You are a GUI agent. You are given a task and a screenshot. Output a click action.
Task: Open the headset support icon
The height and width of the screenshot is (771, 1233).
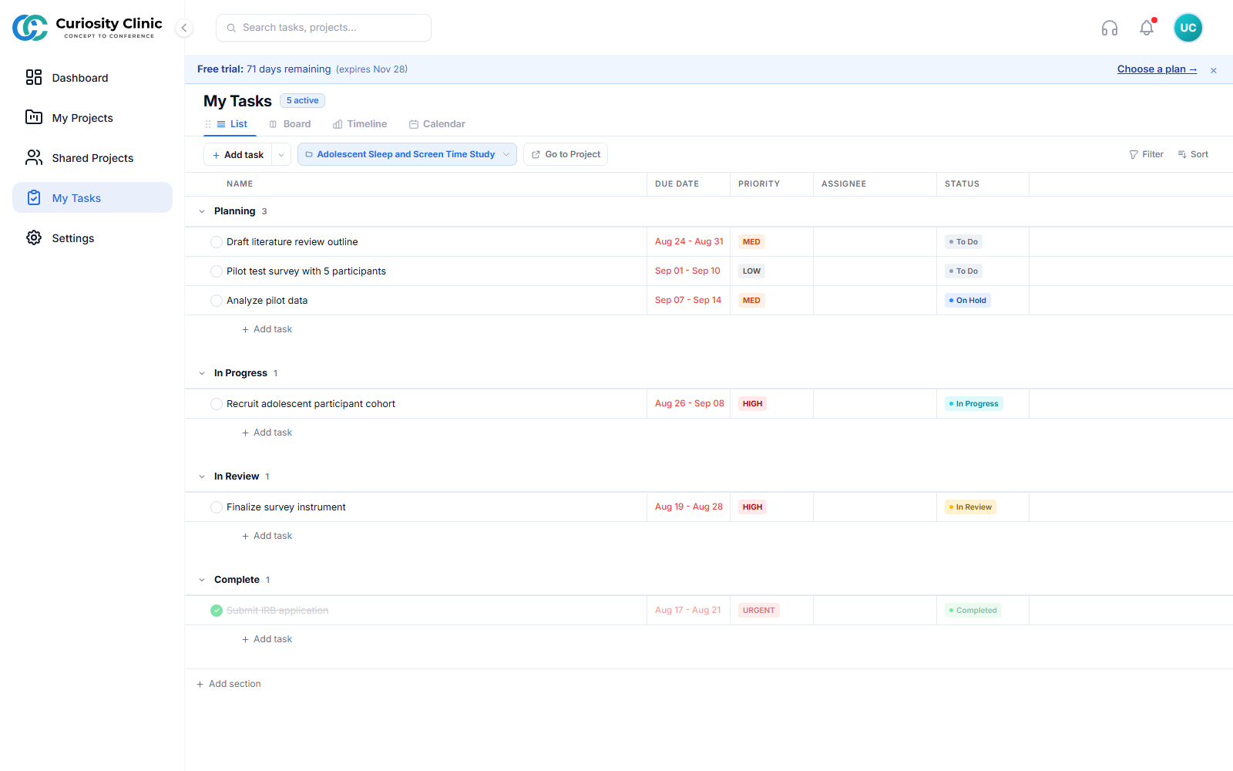(1110, 28)
